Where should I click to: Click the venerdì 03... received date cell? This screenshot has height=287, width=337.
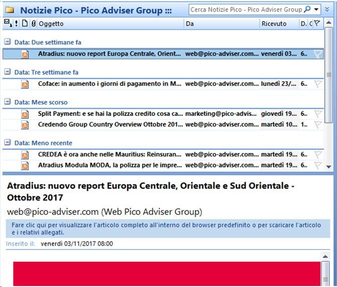click(279, 54)
